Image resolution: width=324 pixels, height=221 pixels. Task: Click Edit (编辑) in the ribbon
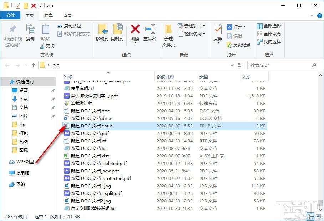[x=234, y=36]
